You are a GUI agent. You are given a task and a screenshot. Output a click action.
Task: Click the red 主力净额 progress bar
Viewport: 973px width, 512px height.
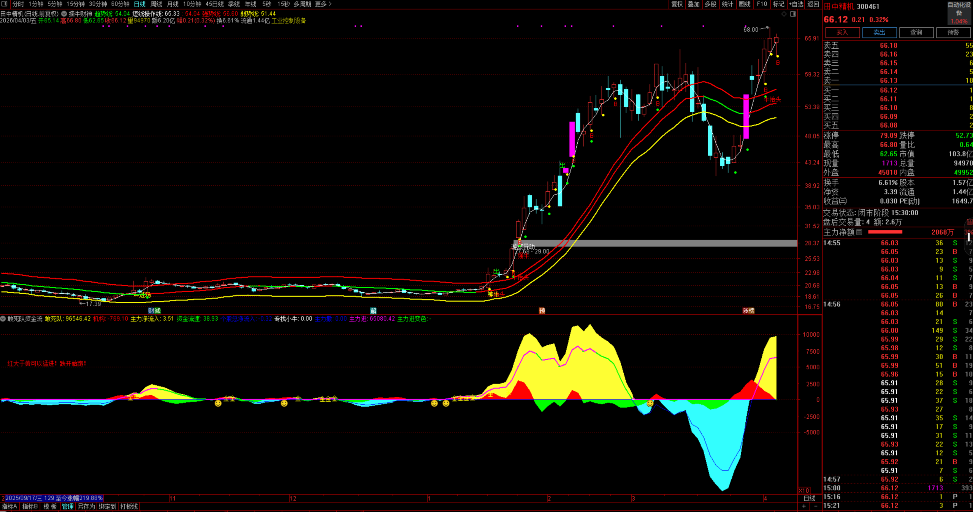pos(885,232)
